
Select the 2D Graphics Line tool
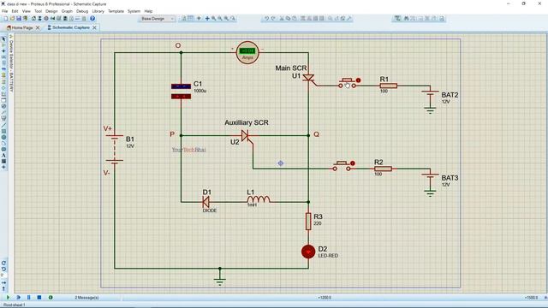pyautogui.click(x=3, y=126)
